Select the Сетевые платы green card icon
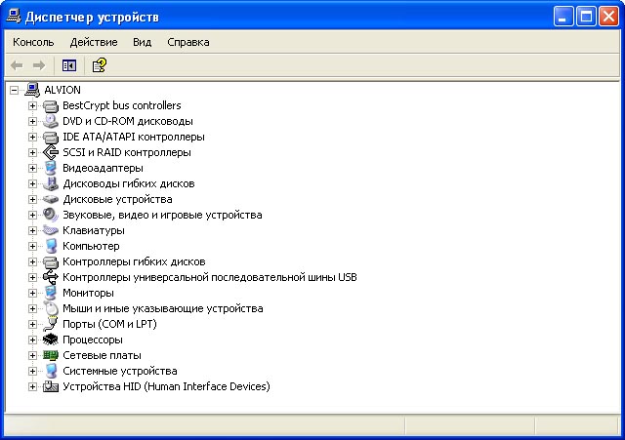 [51, 355]
